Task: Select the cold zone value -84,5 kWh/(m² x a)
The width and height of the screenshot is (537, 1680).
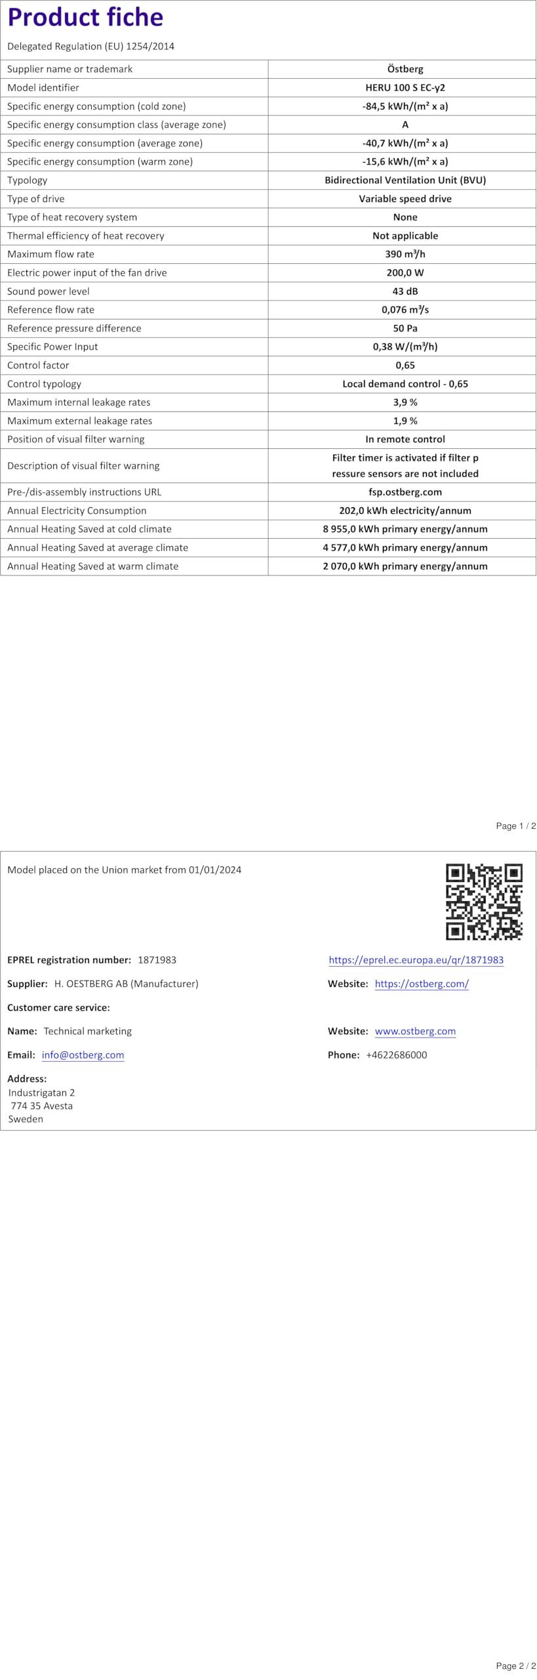Action: pyautogui.click(x=405, y=106)
